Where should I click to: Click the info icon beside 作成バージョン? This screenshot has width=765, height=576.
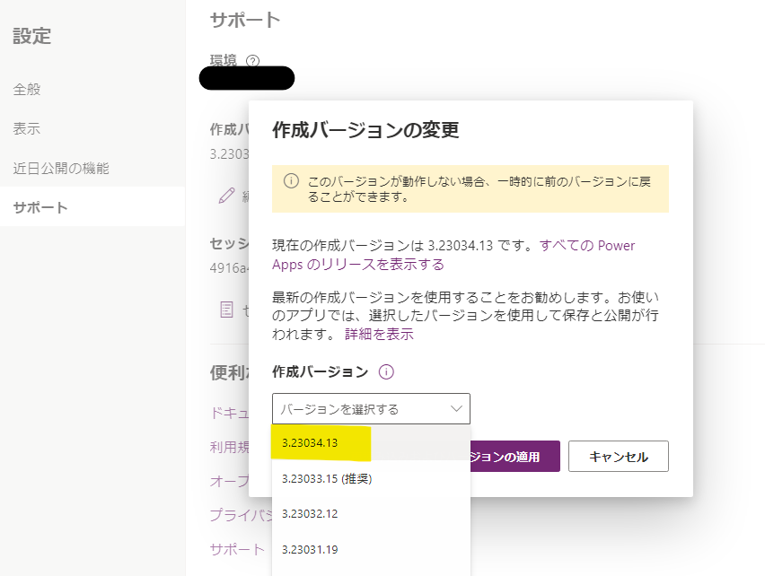[387, 372]
